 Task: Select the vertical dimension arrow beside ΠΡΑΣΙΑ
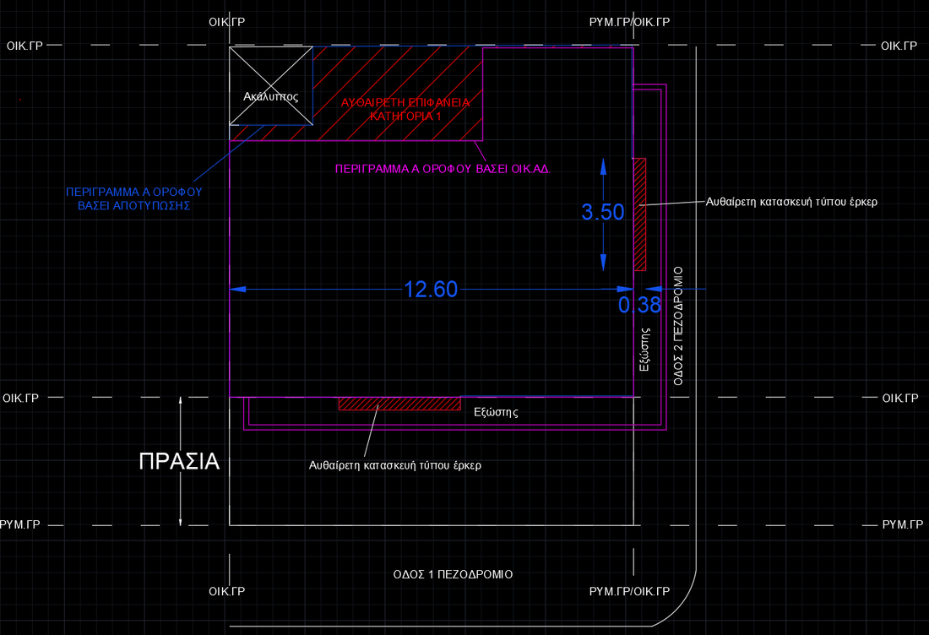click(181, 461)
